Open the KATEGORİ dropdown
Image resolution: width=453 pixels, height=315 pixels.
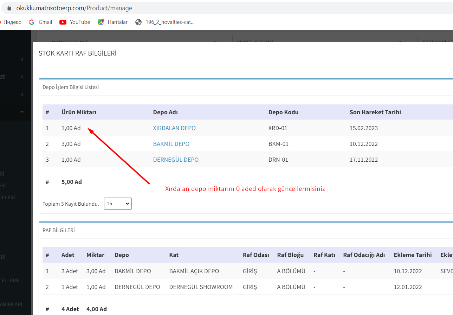click(x=435, y=39)
